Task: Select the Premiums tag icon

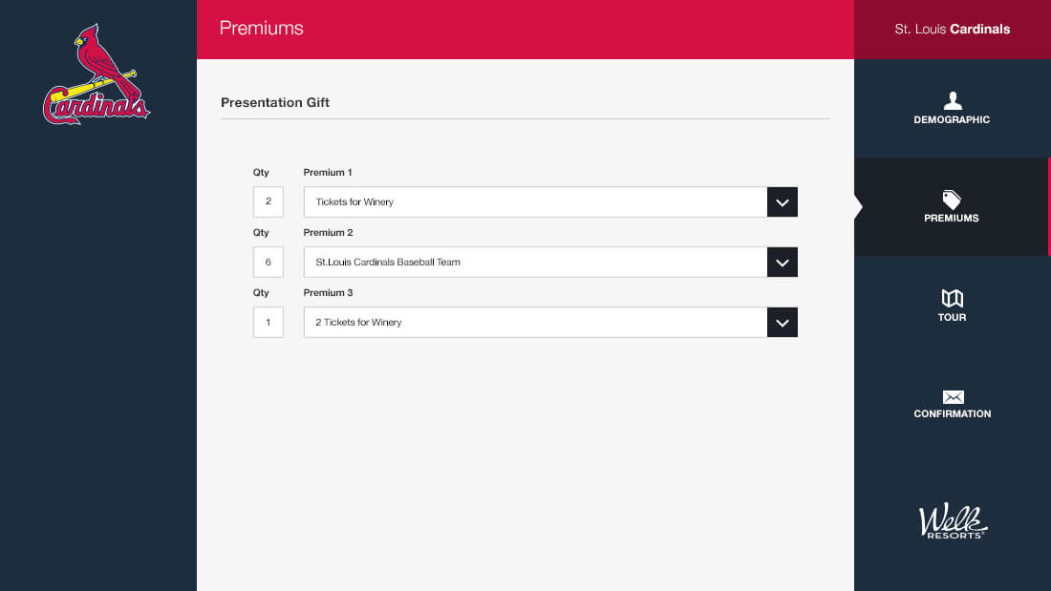Action: (952, 199)
